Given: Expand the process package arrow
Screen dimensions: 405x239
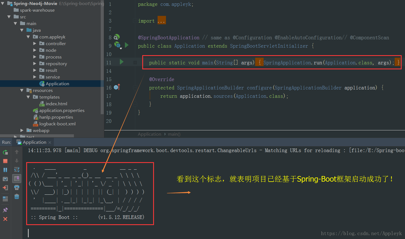Looking at the screenshot, I should pyautogui.click(x=35, y=57).
